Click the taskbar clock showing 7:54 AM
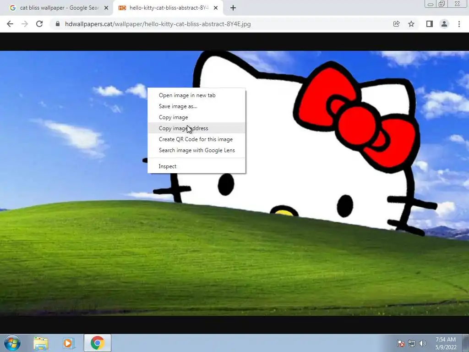The height and width of the screenshot is (352, 469). click(x=446, y=343)
